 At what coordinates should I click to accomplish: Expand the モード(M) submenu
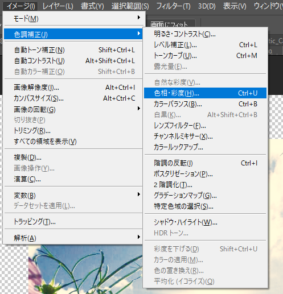[73, 18]
